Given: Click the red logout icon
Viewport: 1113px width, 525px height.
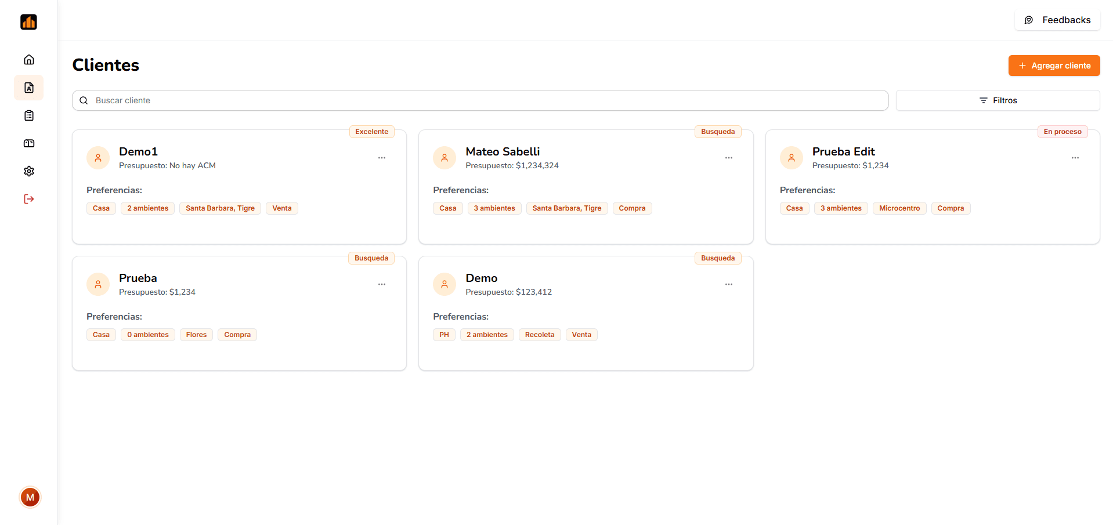Looking at the screenshot, I should coord(29,199).
